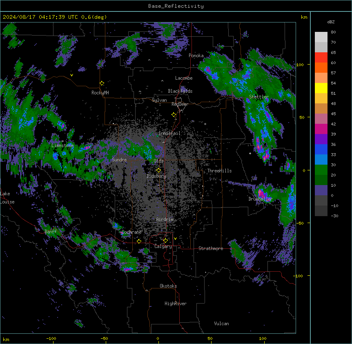Viewport: 352px width, 344px height.
Task: Click the Ponoka city label
Action: tap(196, 56)
